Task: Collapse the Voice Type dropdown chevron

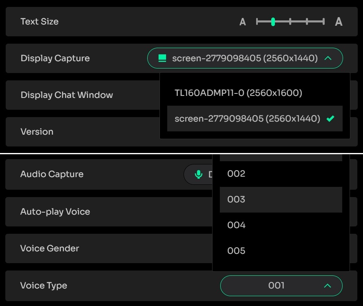Action: coord(328,286)
